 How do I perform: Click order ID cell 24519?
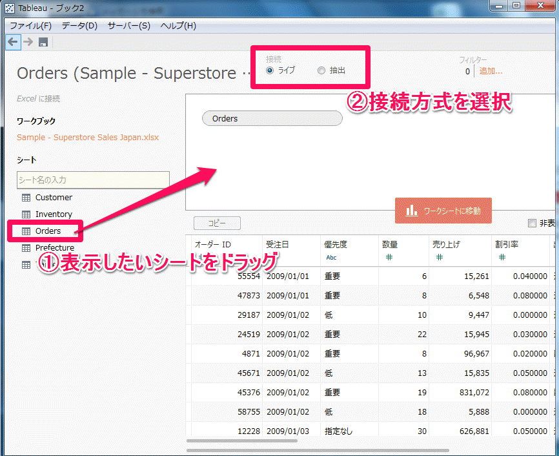point(249,335)
